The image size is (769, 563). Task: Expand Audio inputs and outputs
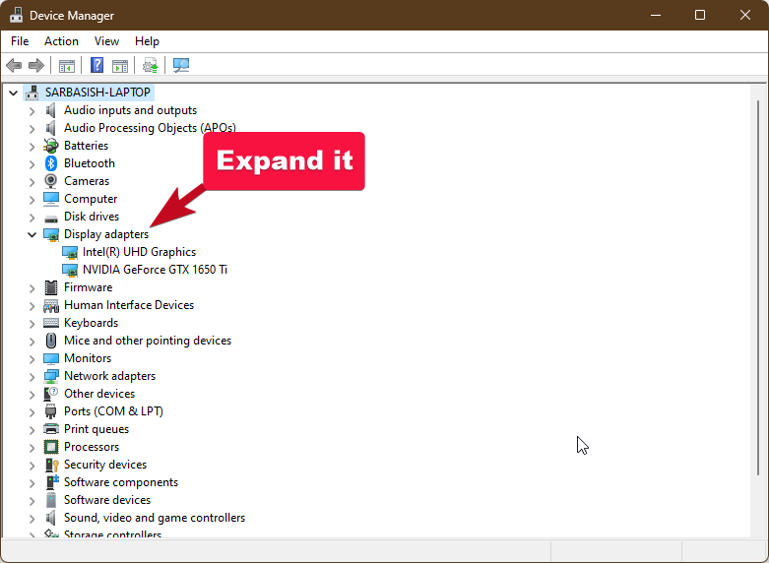click(32, 111)
